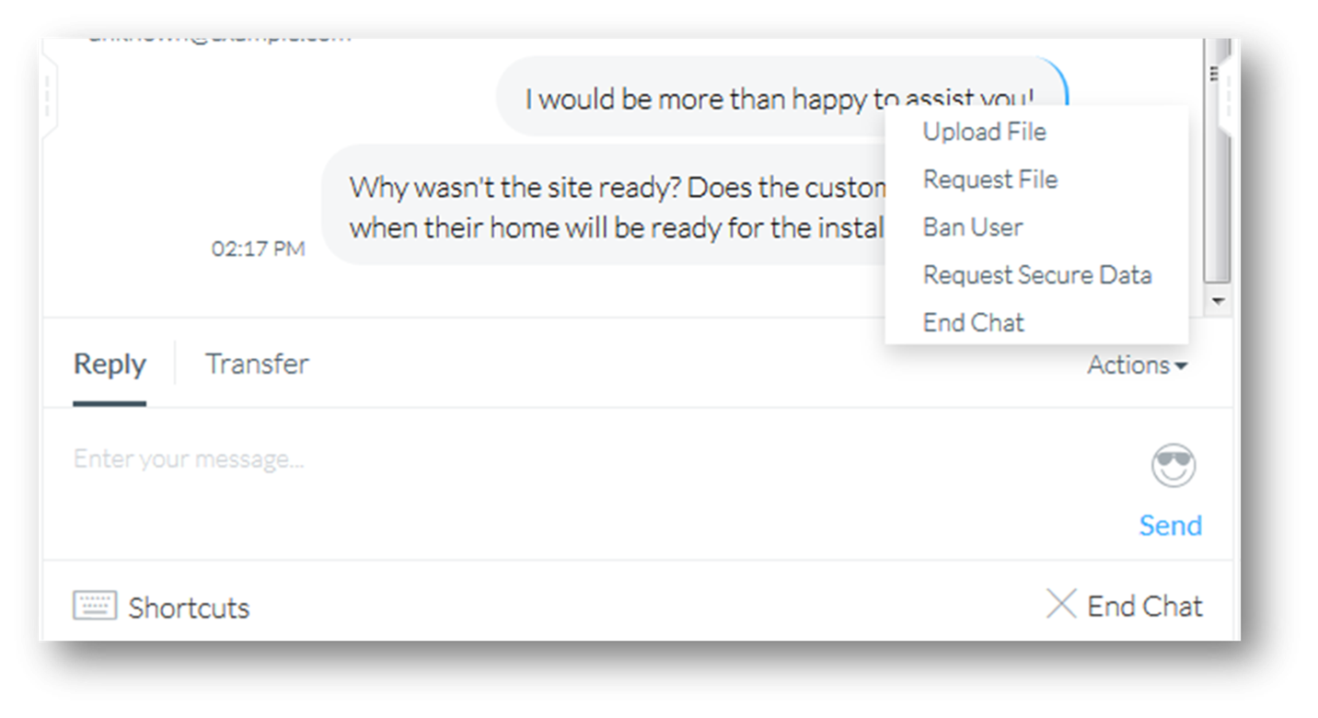Open the Shortcuts text link
The image size is (1318, 718).
(189, 608)
